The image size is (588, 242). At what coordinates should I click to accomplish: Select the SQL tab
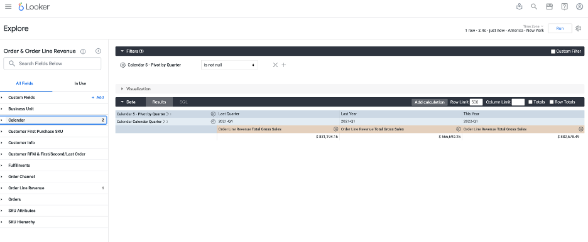click(x=183, y=102)
